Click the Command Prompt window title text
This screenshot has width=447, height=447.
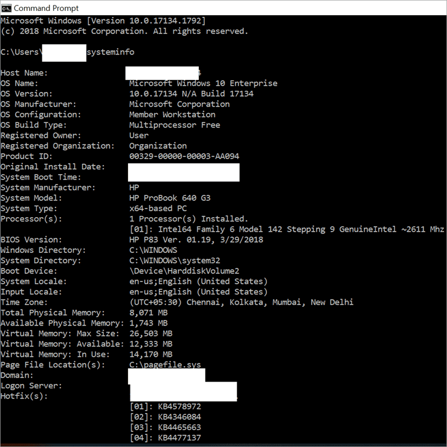pyautogui.click(x=46, y=8)
